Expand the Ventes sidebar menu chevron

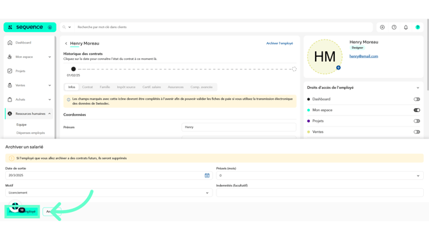pyautogui.click(x=49, y=85)
